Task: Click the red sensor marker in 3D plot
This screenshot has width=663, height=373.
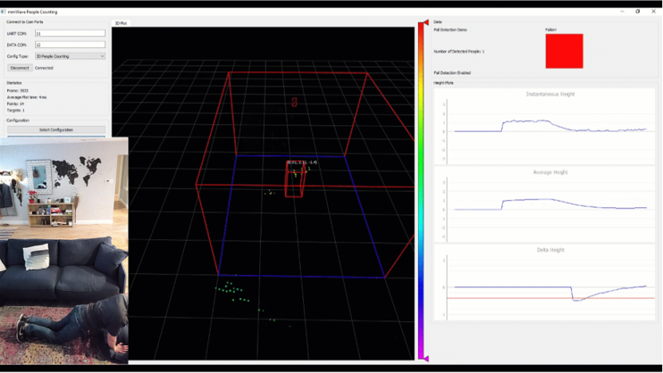Action: [294, 102]
